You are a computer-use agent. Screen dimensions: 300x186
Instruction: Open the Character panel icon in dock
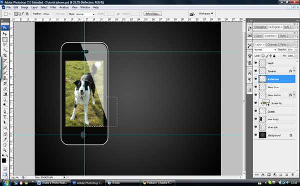pyautogui.click(x=249, y=73)
